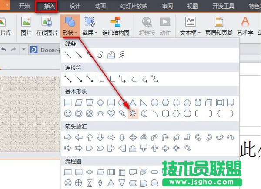The image size is (261, 189).
Task: Select the four-way arrow in 箭头总汇
Action: [133, 137]
